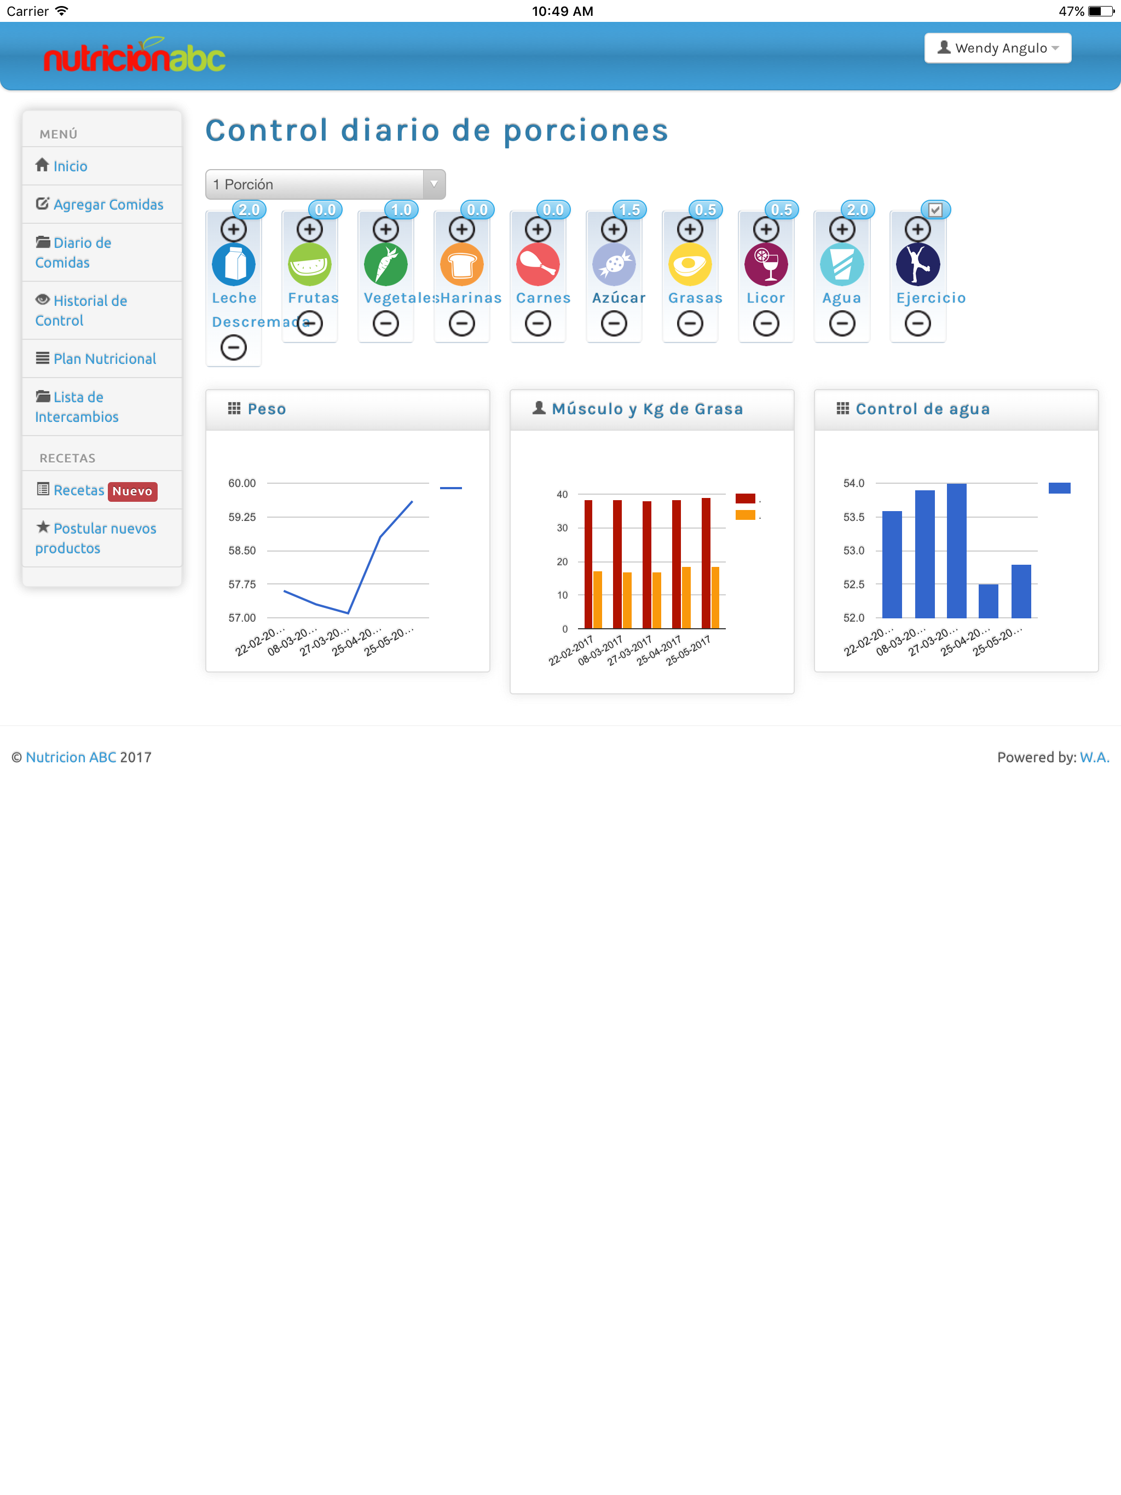The width and height of the screenshot is (1121, 1495).
Task: Tap the milk carton Leche icon
Action: click(233, 264)
